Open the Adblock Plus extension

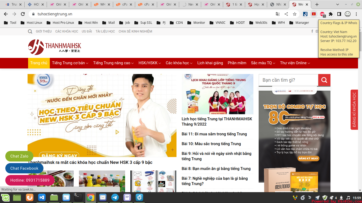tap(322, 14)
